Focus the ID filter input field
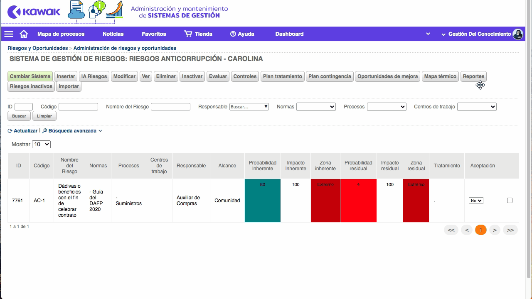This screenshot has width=532, height=299. point(24,107)
